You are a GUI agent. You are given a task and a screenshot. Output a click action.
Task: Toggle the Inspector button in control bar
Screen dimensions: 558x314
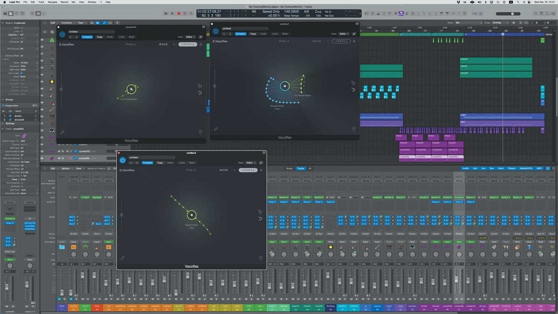coord(11,13)
